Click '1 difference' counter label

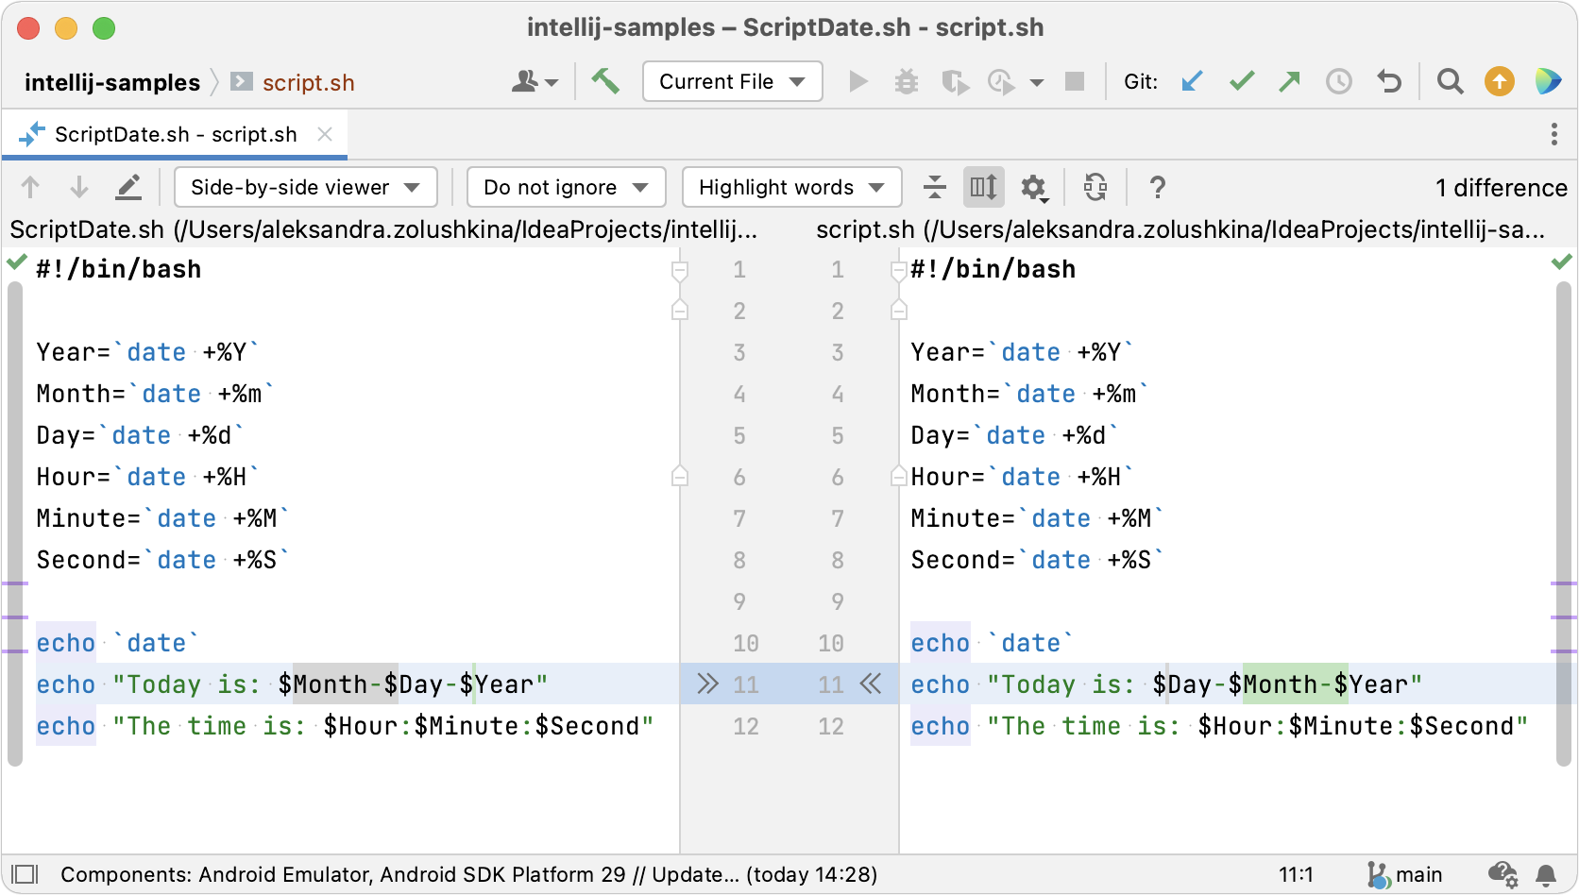click(x=1502, y=188)
